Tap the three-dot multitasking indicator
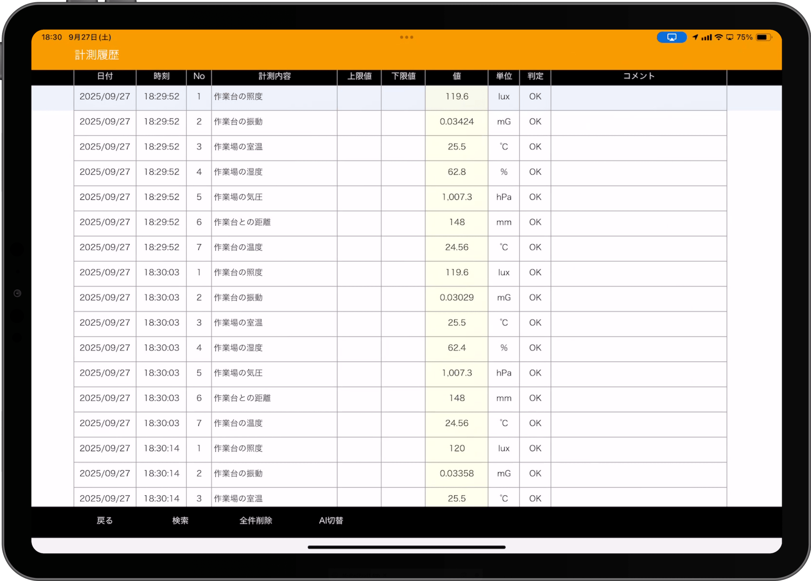The width and height of the screenshot is (811, 581). [x=406, y=37]
